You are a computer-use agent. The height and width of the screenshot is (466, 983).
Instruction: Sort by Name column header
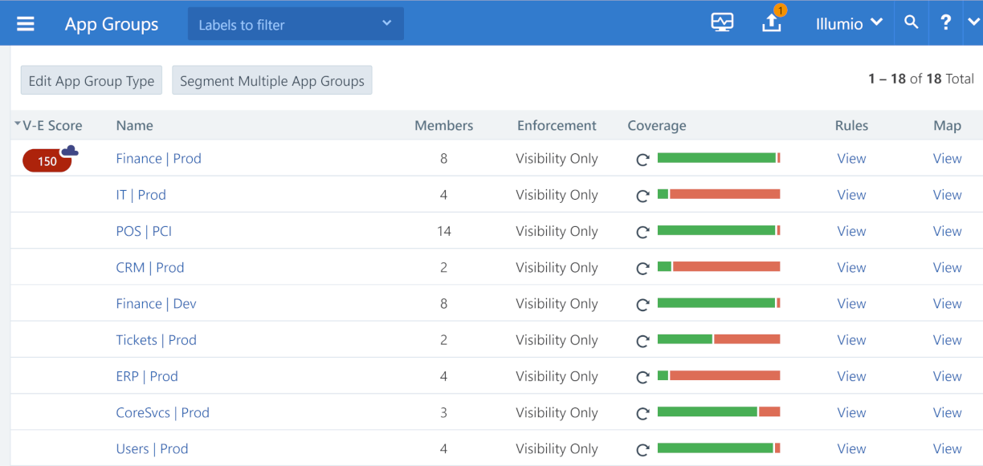(134, 125)
